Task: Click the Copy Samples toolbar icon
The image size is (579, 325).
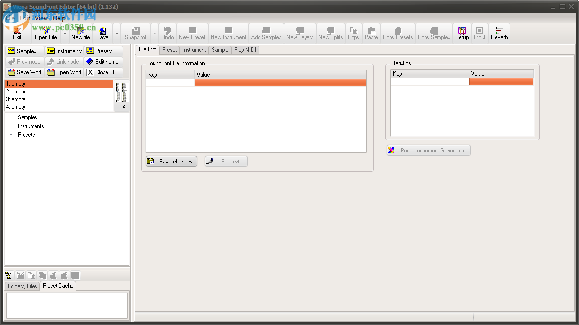Action: (x=434, y=33)
